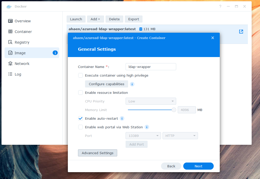The width and height of the screenshot is (260, 179).
Task: Check Enable web portal via Web Station
Action: click(81, 127)
